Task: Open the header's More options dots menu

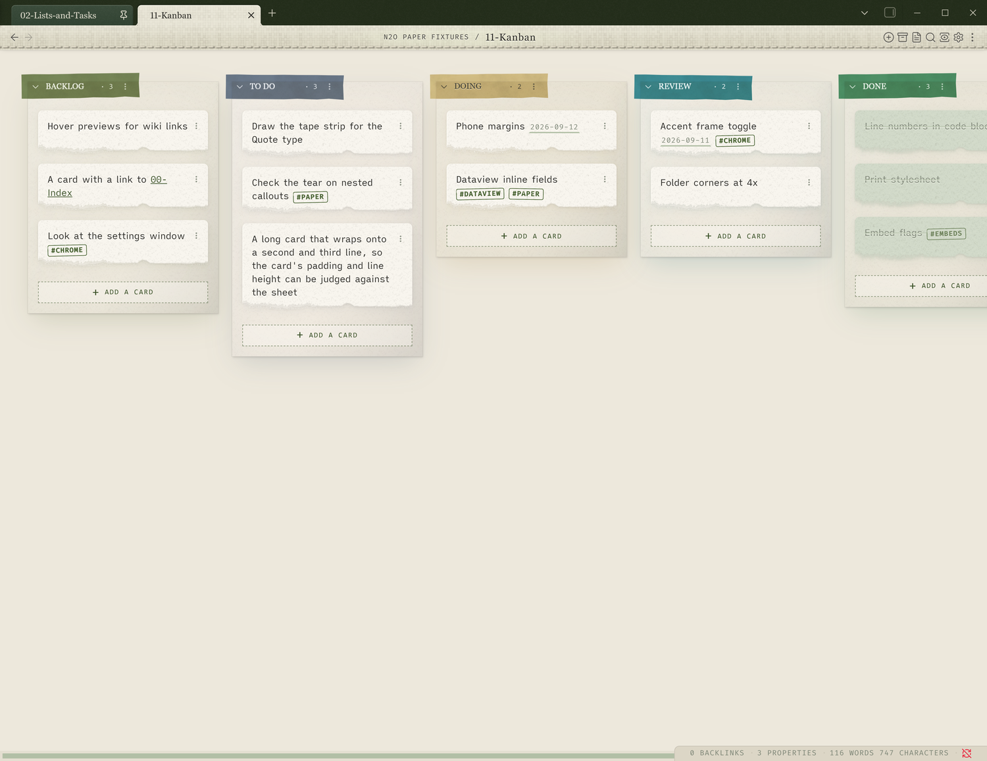Action: [973, 37]
